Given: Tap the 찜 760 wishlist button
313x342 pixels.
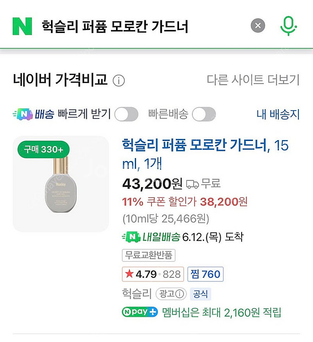Looking at the screenshot, I should pos(205,274).
